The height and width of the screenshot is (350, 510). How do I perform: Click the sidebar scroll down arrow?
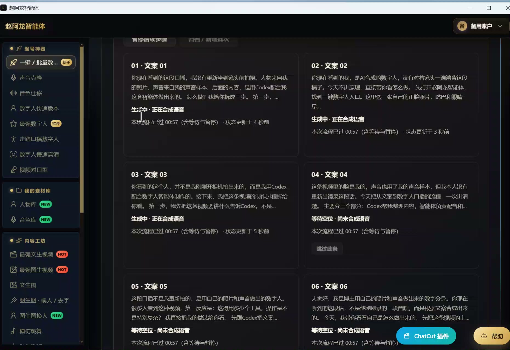pos(82,342)
